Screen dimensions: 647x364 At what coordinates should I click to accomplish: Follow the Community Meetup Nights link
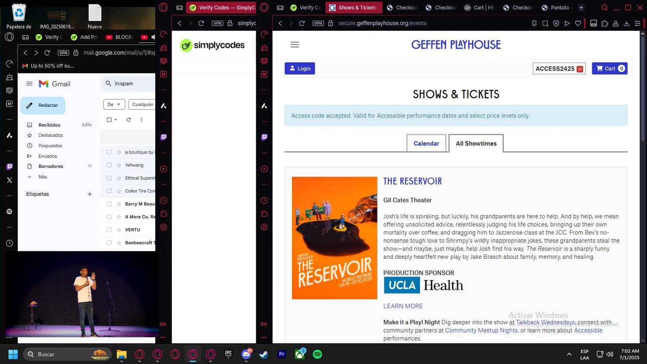(481, 330)
